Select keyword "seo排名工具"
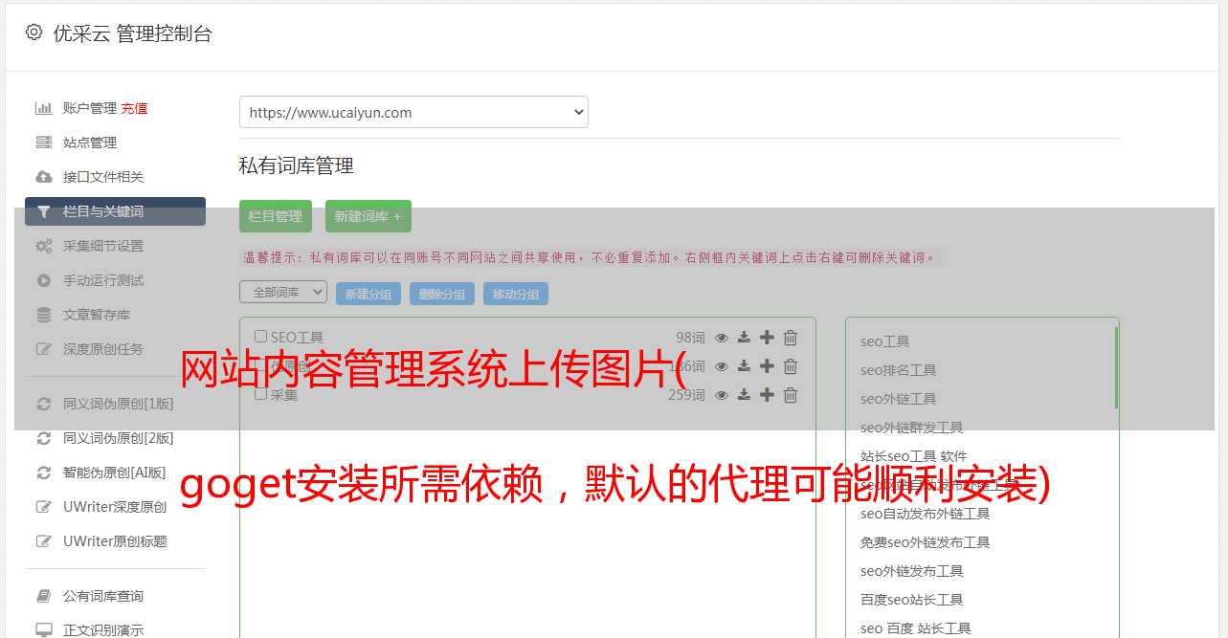The image size is (1228, 638). click(x=899, y=370)
